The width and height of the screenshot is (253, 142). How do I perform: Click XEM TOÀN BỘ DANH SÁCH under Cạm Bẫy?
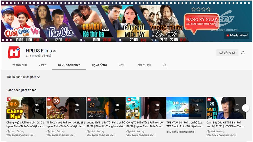tap(221, 135)
